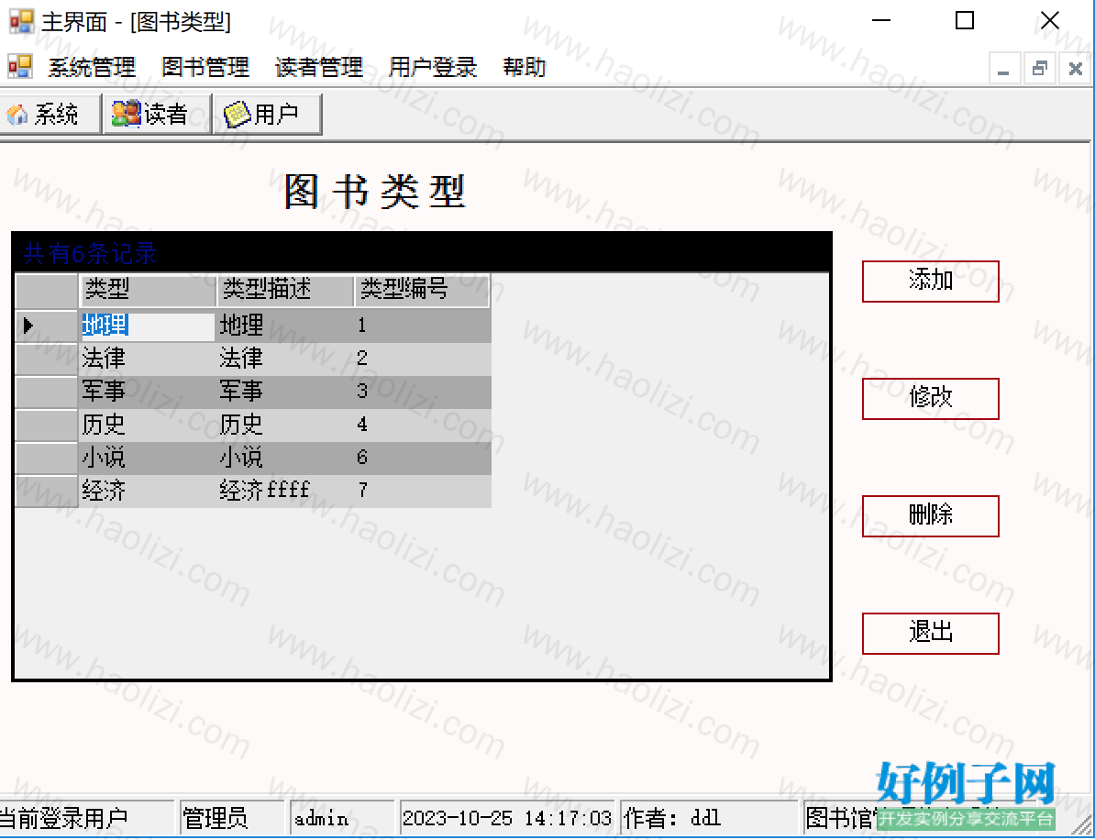Image resolution: width=1095 pixels, height=840 pixels.
Task: Open the 用户登录 menu
Action: pyautogui.click(x=433, y=67)
